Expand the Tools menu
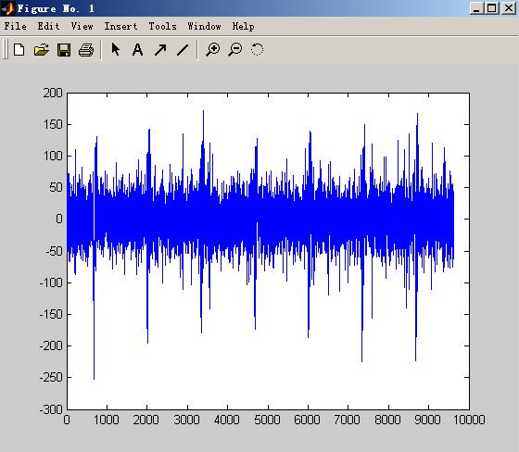Screen dimensions: 519x452 coord(162,26)
